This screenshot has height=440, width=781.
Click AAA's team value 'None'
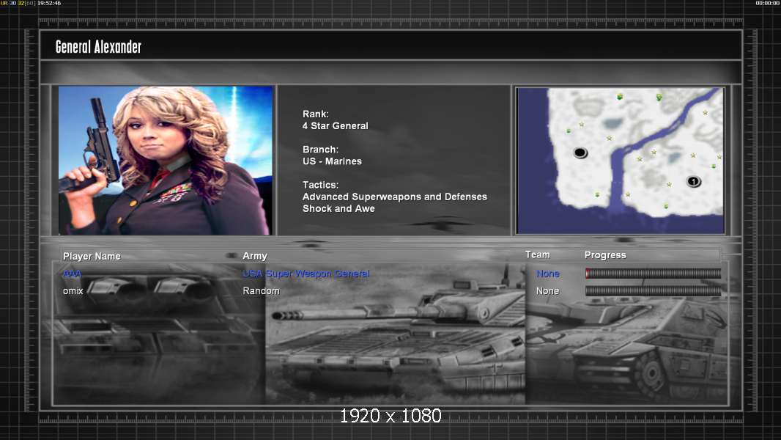click(x=547, y=274)
